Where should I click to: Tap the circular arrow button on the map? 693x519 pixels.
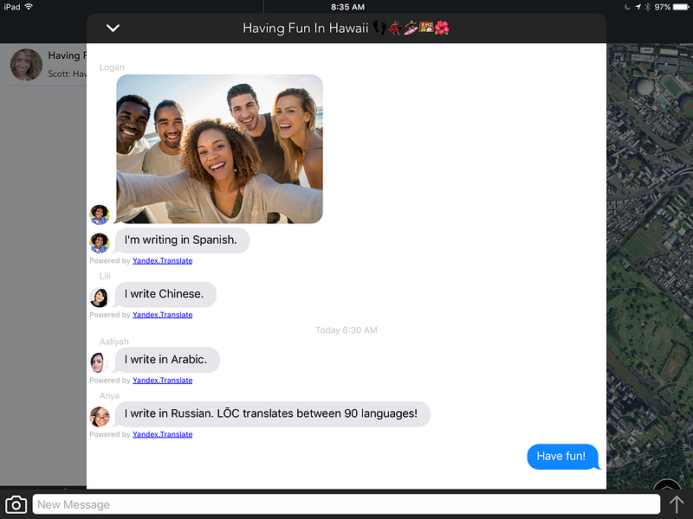667,485
